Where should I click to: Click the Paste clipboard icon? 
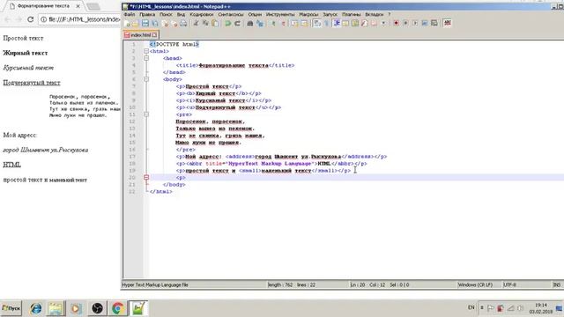point(215,24)
